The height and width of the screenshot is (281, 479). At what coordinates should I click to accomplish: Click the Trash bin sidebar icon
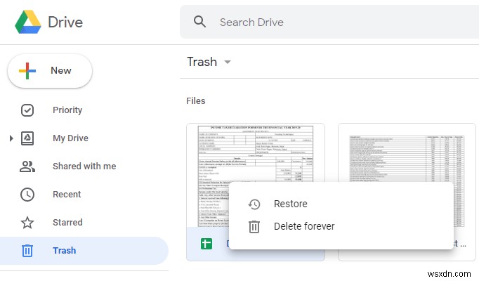pyautogui.click(x=27, y=251)
